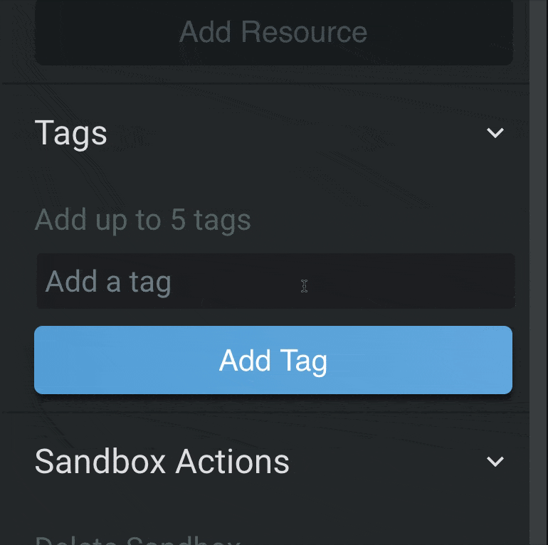Image resolution: width=548 pixels, height=545 pixels.
Task: Submit the tag with the blue button
Action: [x=273, y=360]
